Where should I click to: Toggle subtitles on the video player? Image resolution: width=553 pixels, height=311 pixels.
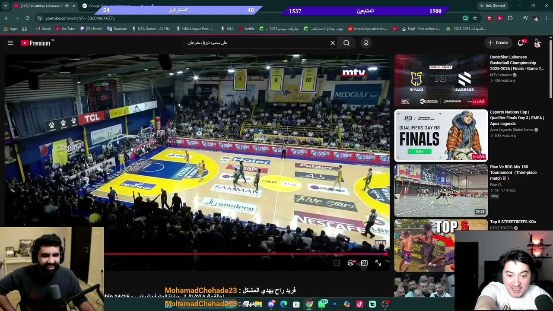tap(337, 263)
